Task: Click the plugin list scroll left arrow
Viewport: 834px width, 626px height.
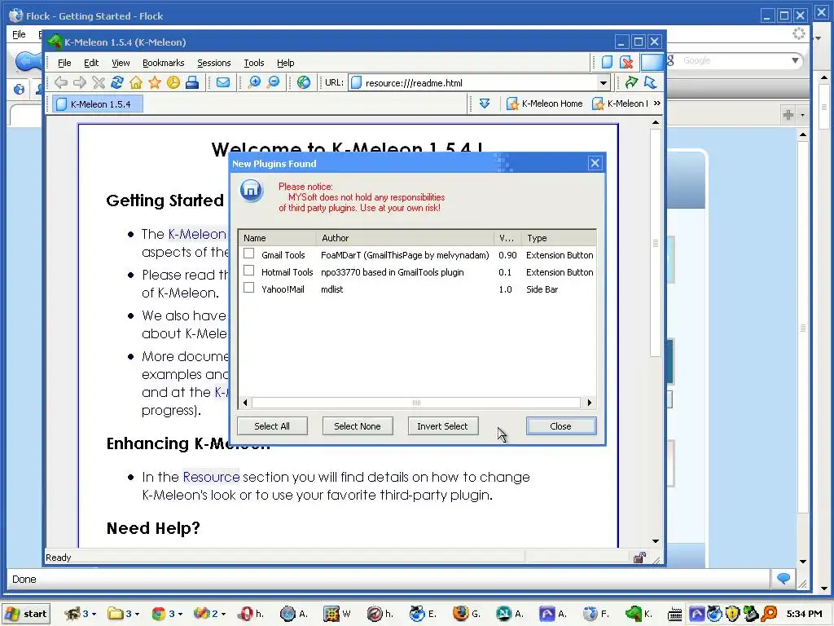Action: pos(244,403)
